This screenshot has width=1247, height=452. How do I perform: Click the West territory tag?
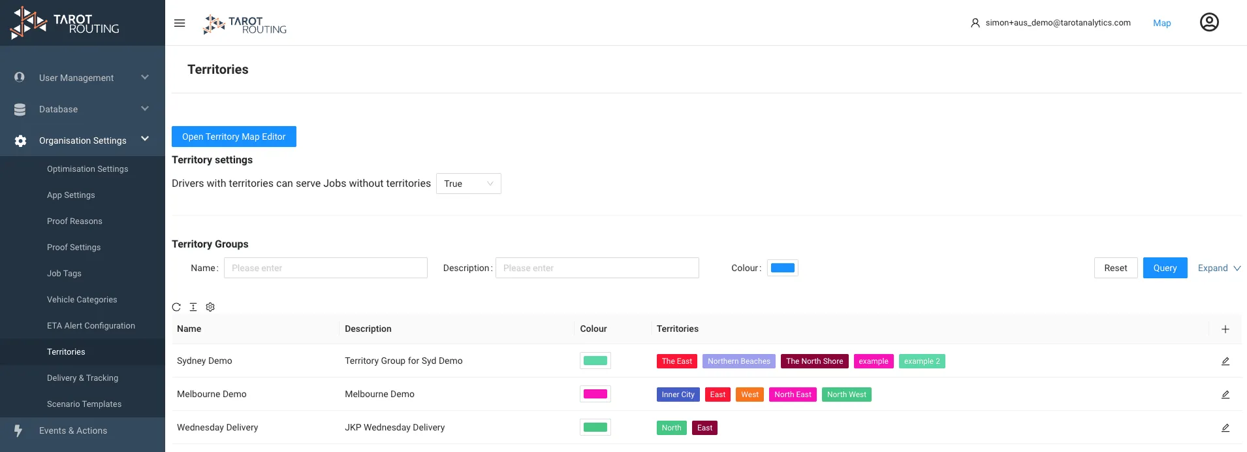click(x=750, y=395)
